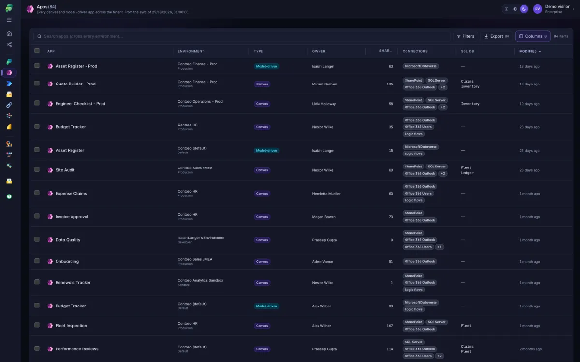Expand the +2 connectors in Site Audit row
The image size is (580, 362).
point(443,174)
